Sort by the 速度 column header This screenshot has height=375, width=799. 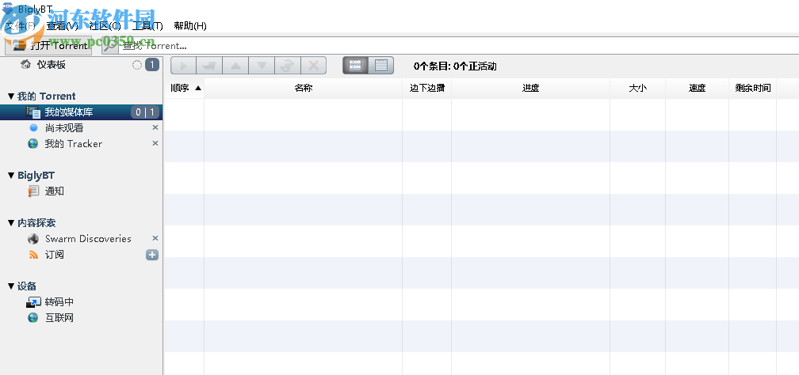tap(697, 88)
